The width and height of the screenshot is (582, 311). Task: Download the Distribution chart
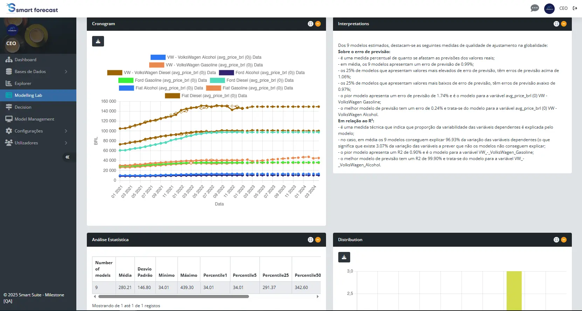click(344, 257)
